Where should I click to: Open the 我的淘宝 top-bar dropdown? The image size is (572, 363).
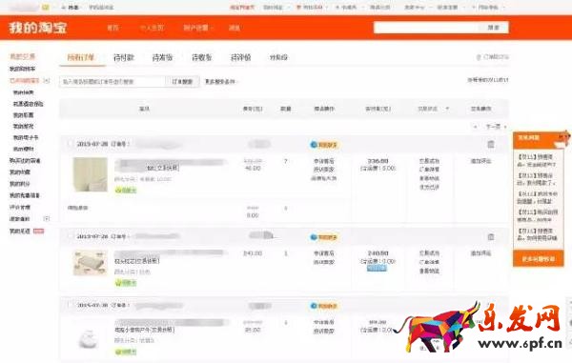coord(276,7)
